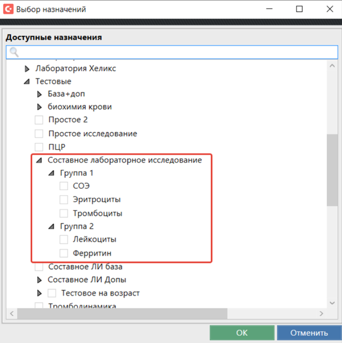Collapse the Группа 2 arrow
The image size is (342, 343).
(x=51, y=227)
